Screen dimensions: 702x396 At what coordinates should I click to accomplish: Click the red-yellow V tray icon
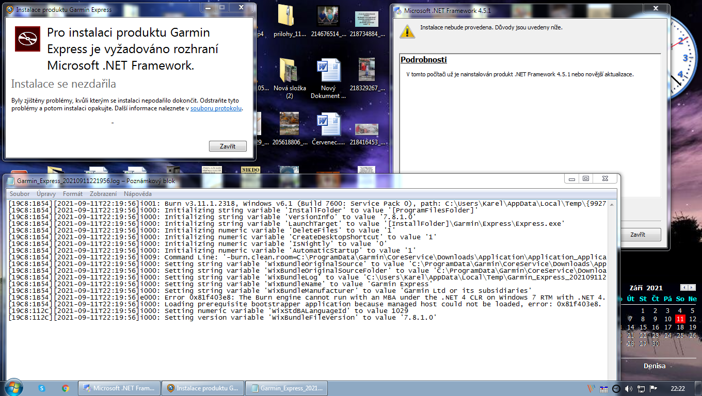coord(592,388)
